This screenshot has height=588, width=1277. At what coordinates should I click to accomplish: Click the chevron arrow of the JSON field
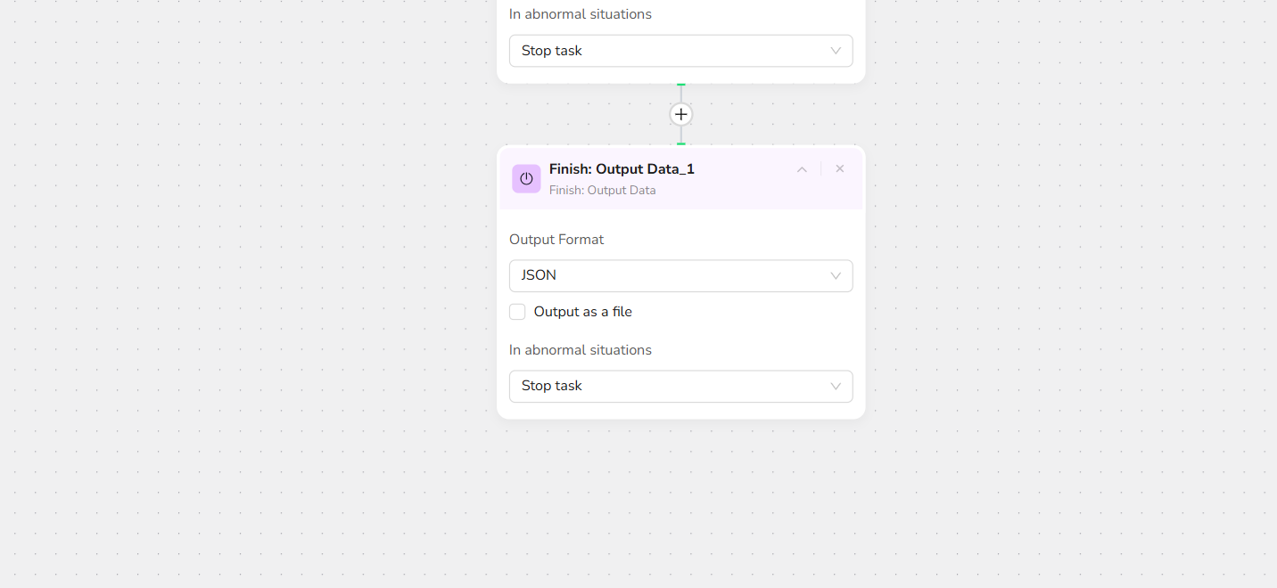(836, 276)
